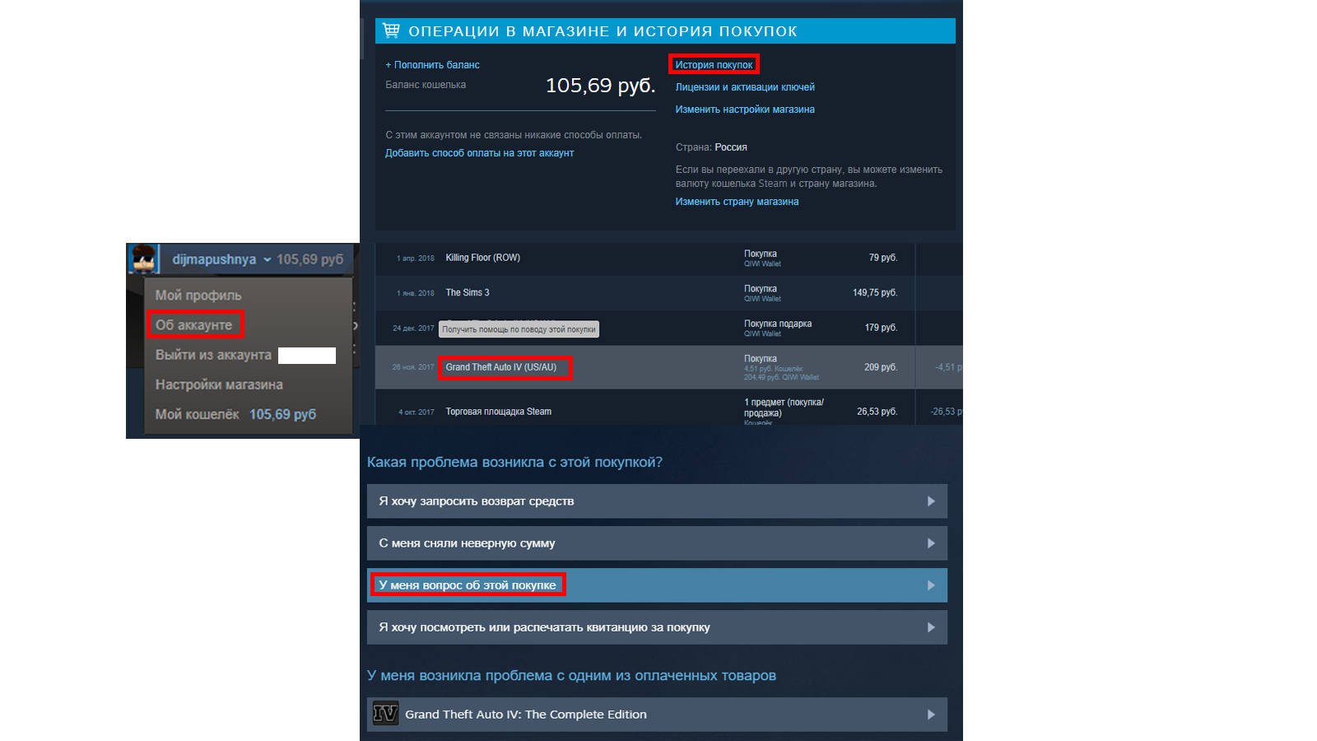Expand the dijmapushnya account dropdown arrow
This screenshot has width=1317, height=741.
[267, 259]
